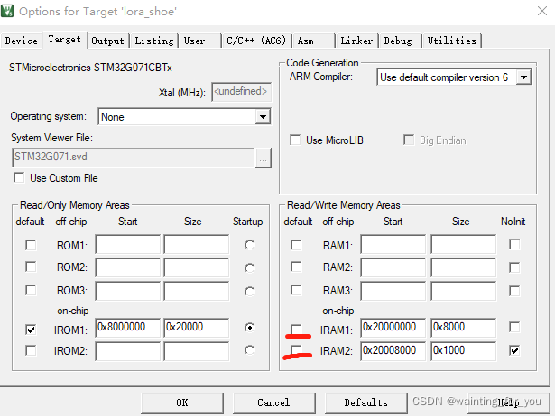Click the RAM3 Start field
This screenshot has height=416, width=555.
(393, 291)
